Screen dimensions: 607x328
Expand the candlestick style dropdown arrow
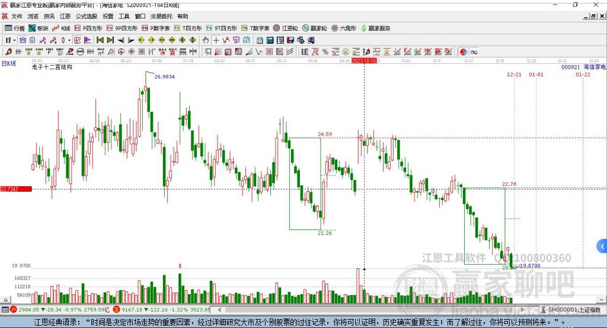coord(69,40)
